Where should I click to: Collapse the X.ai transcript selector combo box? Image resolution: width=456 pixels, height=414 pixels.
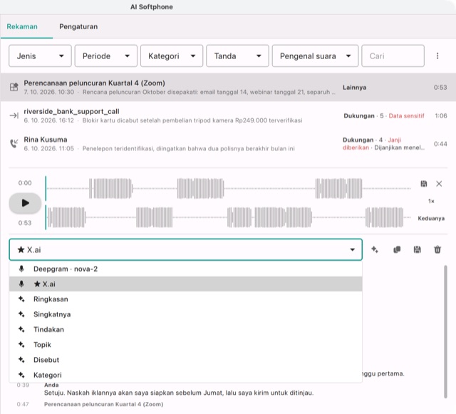pos(185,249)
